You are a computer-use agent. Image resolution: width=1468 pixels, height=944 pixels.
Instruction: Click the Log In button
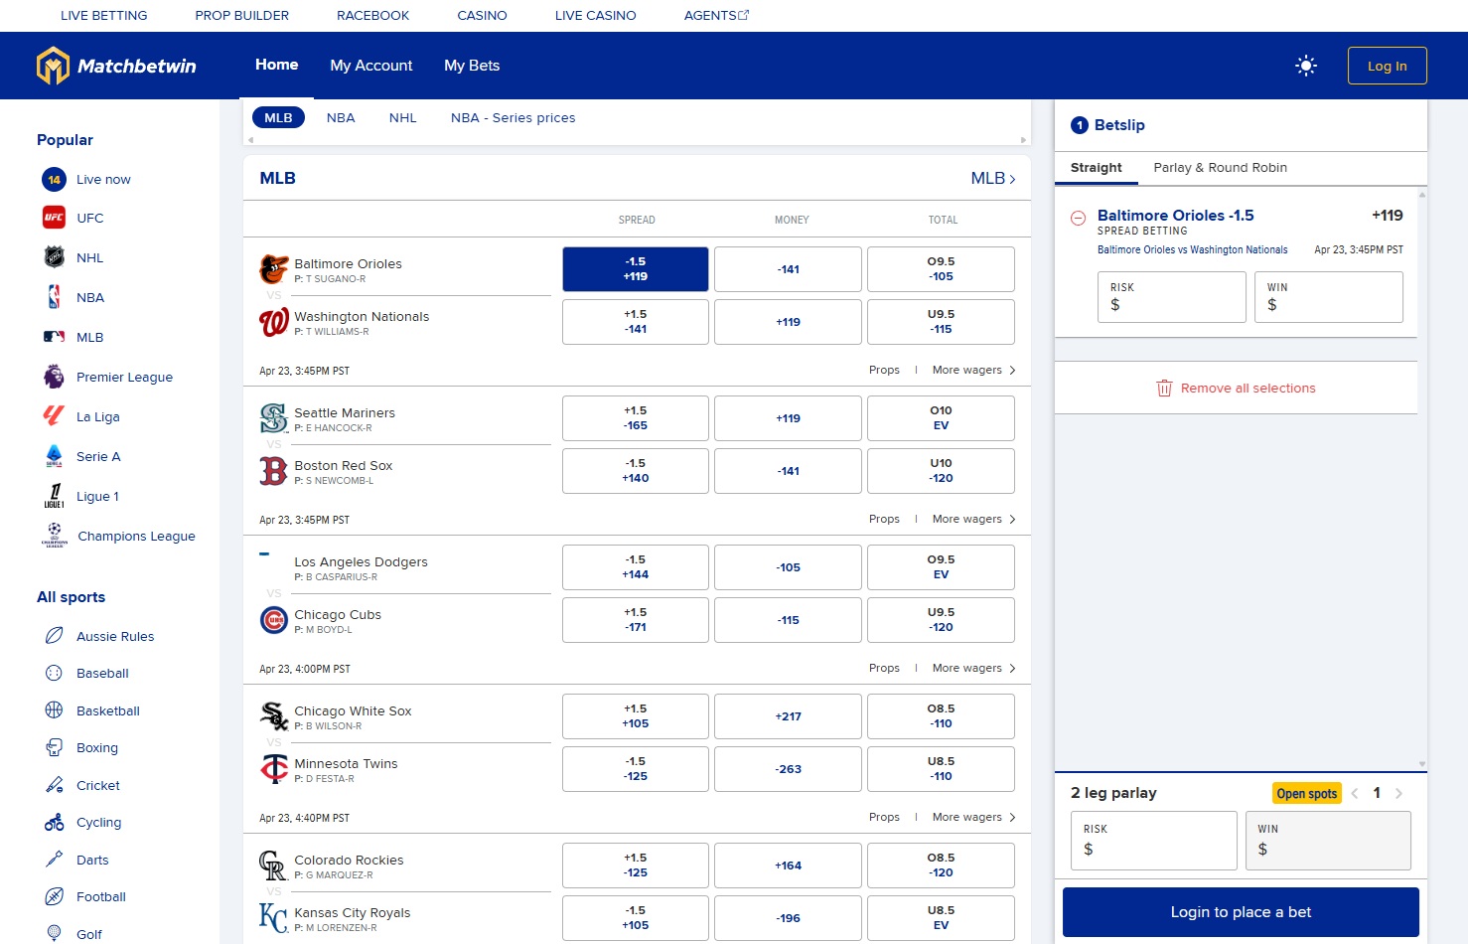point(1387,66)
